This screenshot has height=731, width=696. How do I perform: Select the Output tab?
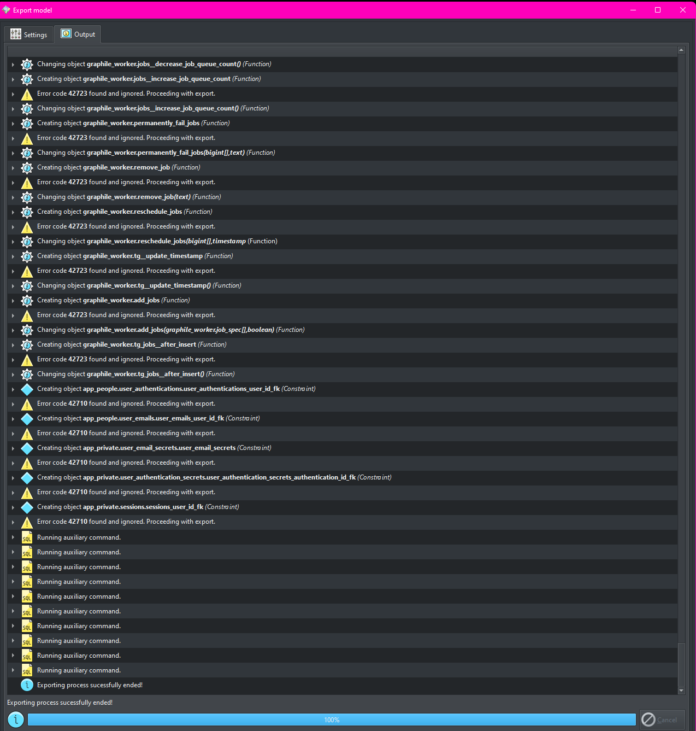78,34
